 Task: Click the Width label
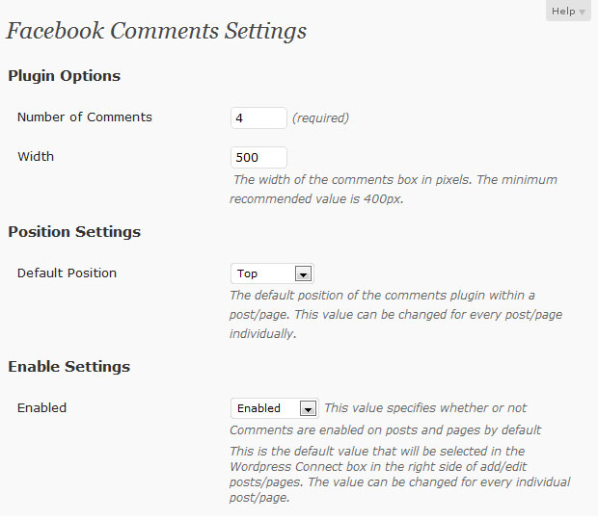36,156
